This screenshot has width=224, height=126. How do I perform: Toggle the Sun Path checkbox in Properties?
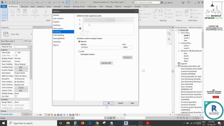pos(15,96)
